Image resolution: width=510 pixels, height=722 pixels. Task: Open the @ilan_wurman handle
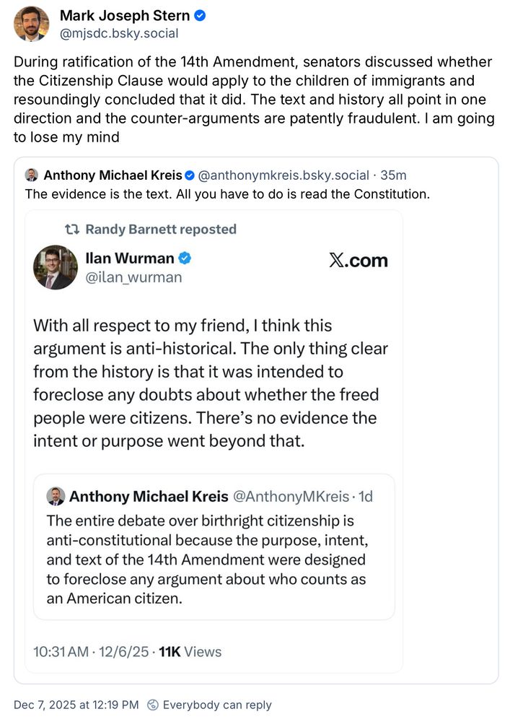pos(134,277)
